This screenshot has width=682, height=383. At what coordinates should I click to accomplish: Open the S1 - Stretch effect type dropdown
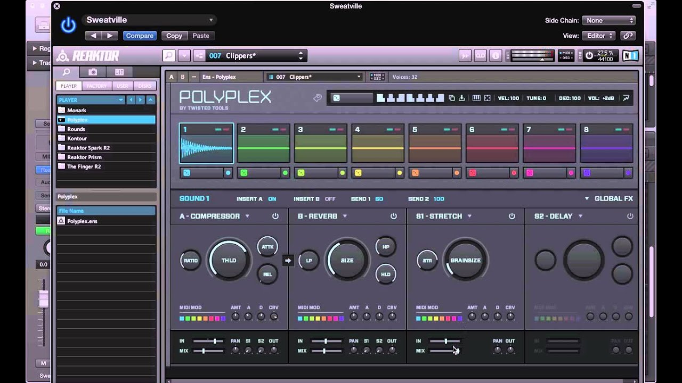(469, 216)
